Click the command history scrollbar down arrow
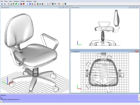 [139, 100]
